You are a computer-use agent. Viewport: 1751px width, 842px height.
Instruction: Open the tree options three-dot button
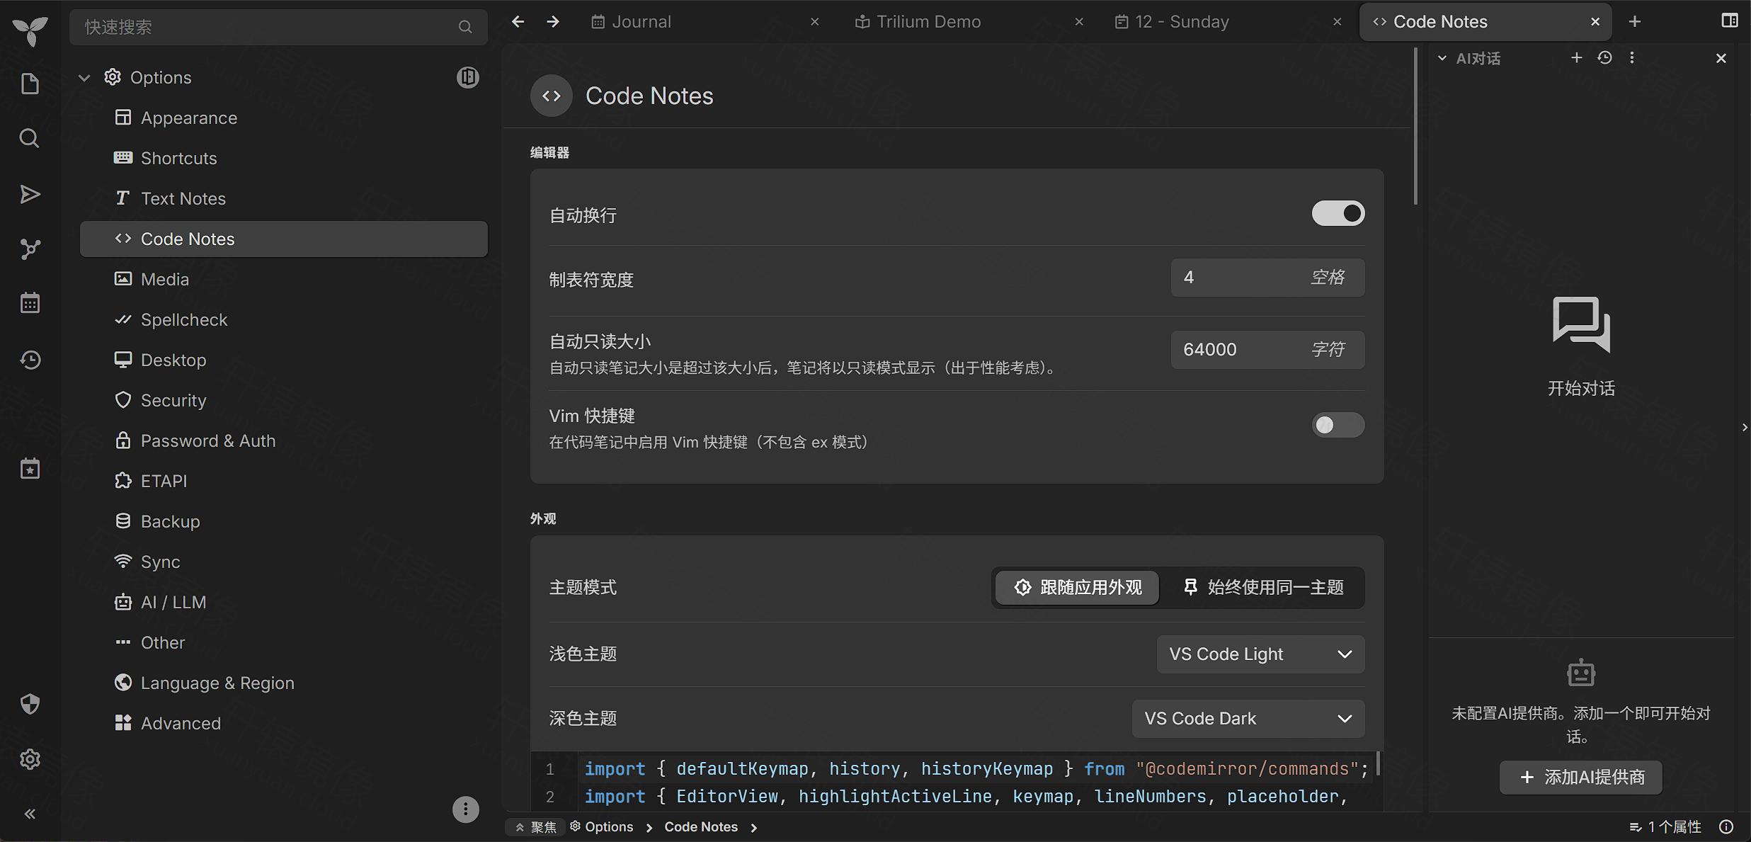pyautogui.click(x=465, y=809)
